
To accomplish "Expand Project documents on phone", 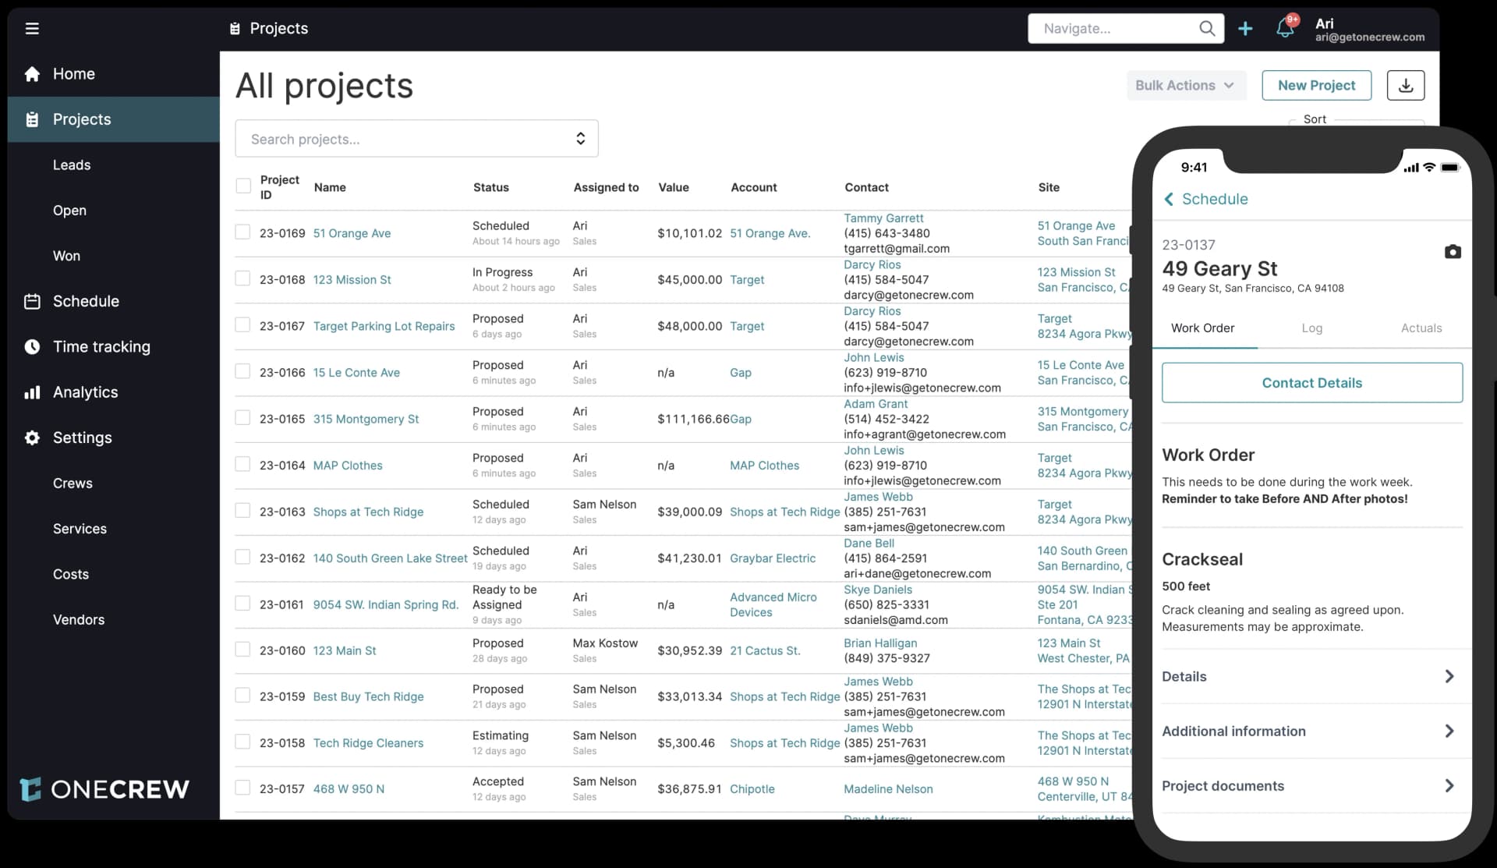I will coord(1311,785).
